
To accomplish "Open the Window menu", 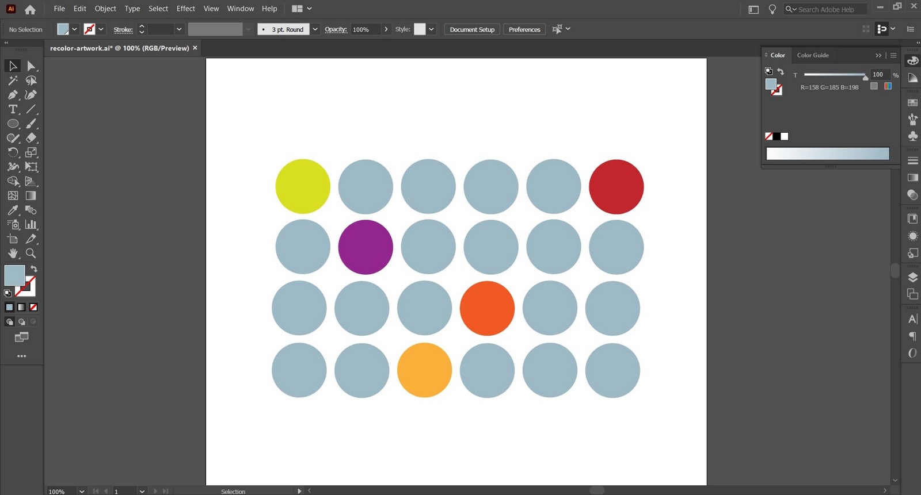I will click(x=241, y=9).
